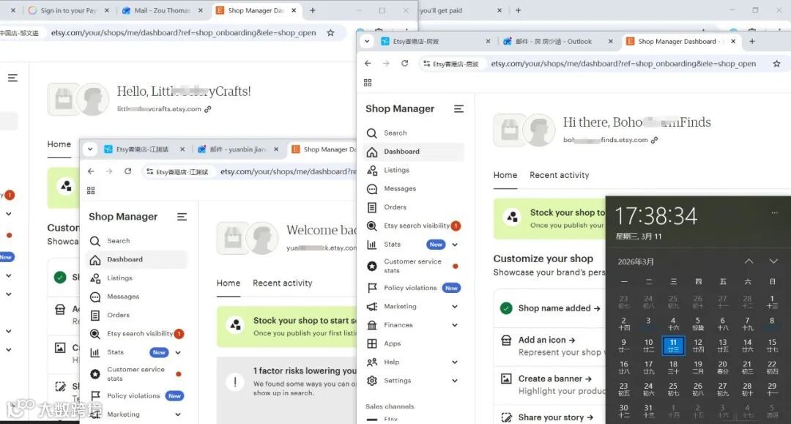Collapse the Shop Manager menu in BohoFinds window
Image resolution: width=791 pixels, height=424 pixels.
point(458,109)
